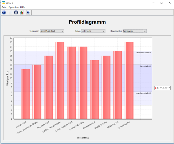Open the Ergebnisse menu
This screenshot has height=144, width=174.
(x=13, y=7)
